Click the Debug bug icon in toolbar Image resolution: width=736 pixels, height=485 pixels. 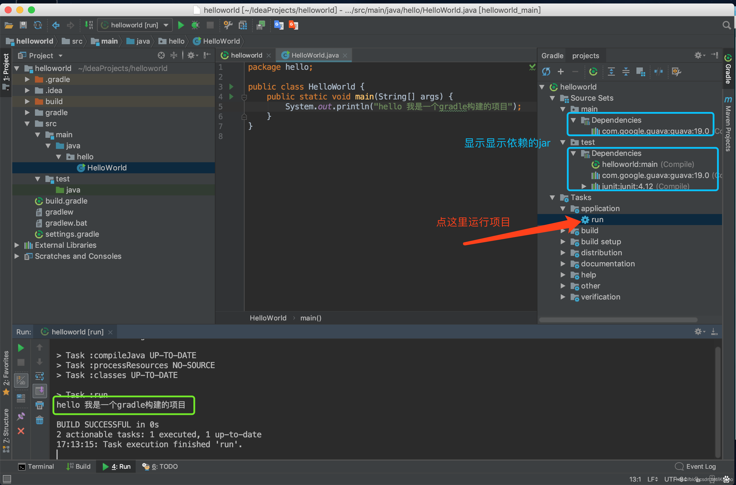[195, 25]
